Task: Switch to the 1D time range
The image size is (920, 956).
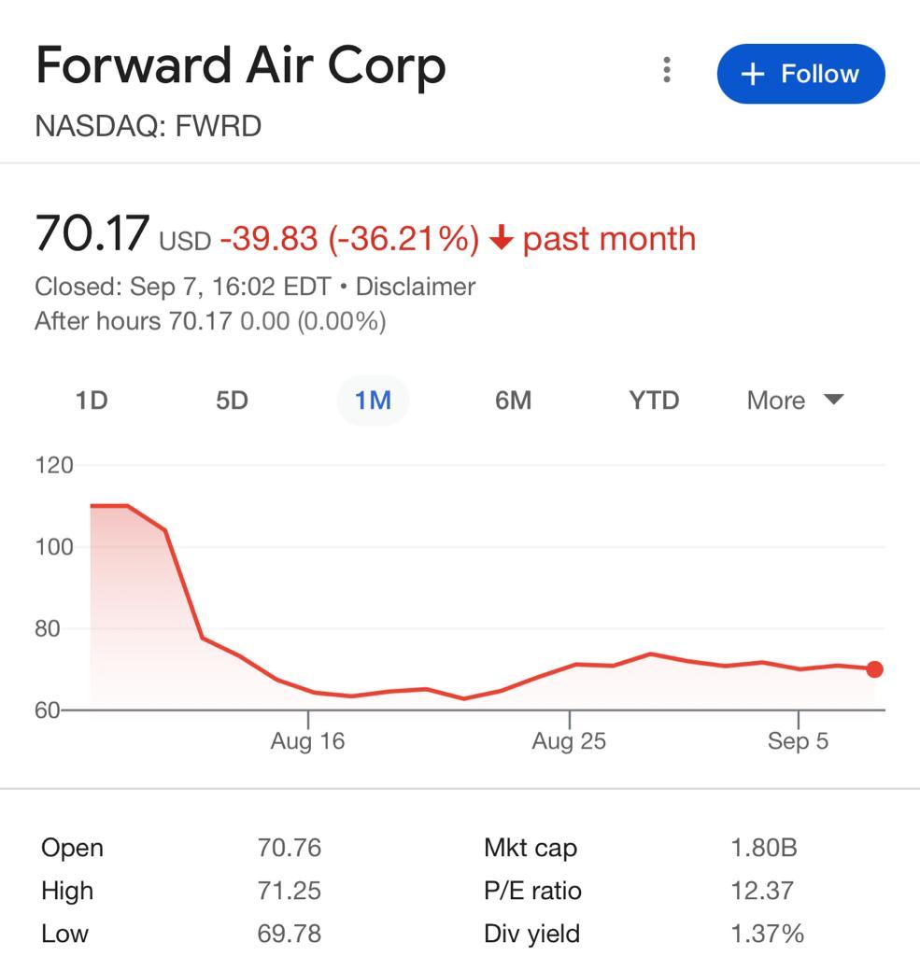Action: click(x=92, y=401)
